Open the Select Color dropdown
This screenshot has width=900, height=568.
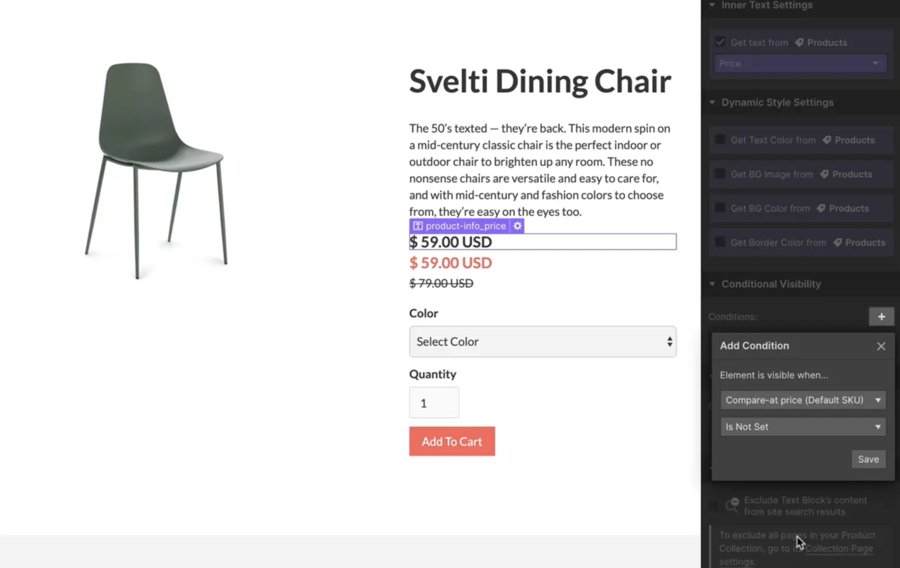coord(542,342)
